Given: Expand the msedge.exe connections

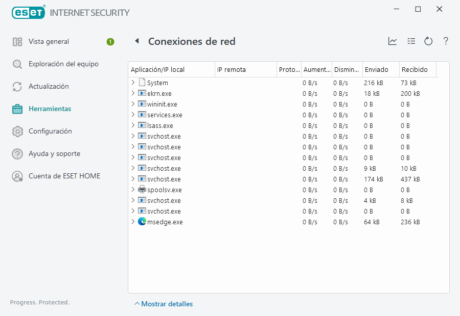Looking at the screenshot, I should pos(133,222).
